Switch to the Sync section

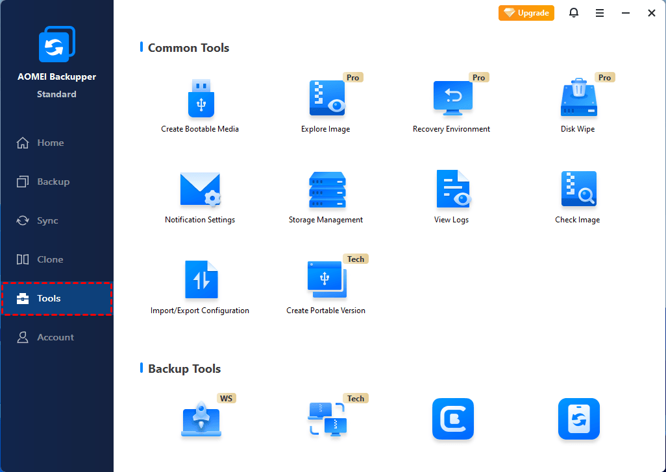pyautogui.click(x=57, y=220)
